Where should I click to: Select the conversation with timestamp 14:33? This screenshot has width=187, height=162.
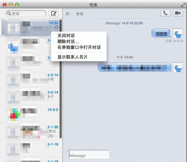(30, 28)
